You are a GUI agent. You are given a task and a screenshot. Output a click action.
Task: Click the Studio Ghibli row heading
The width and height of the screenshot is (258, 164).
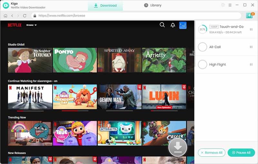coord(16,45)
